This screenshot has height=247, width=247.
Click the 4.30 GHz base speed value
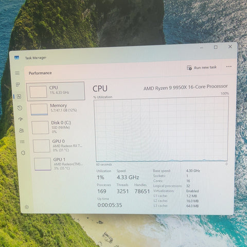193,171
